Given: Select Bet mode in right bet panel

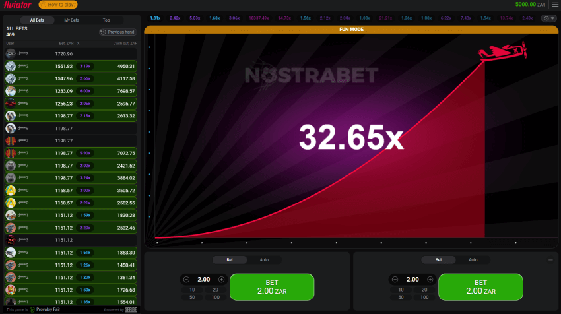Looking at the screenshot, I should tap(439, 260).
